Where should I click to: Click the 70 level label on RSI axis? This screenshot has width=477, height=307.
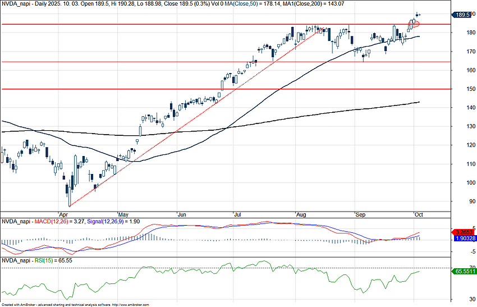457,268
